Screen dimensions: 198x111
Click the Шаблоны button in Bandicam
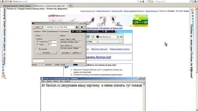76,53
